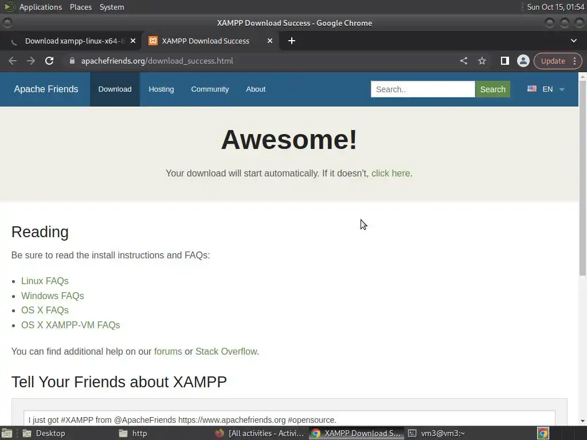587x440 pixels.
Task: Close the XAMPP Download Success tab
Action: 270,41
